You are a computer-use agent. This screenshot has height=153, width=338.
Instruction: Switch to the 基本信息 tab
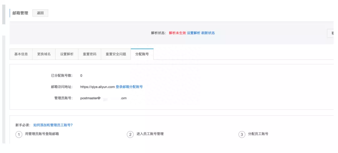(x=21, y=54)
